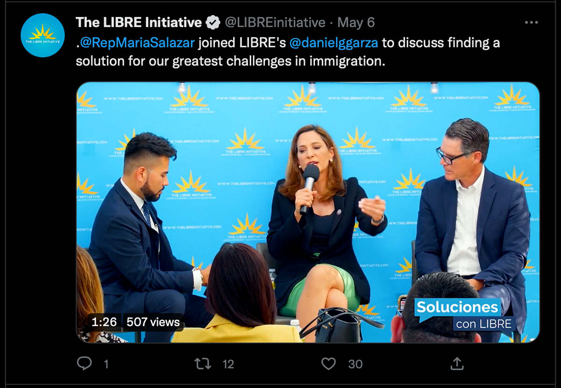Screen dimensions: 561x388
Task: Click the reply speech bubble icon
Action: pos(84,364)
